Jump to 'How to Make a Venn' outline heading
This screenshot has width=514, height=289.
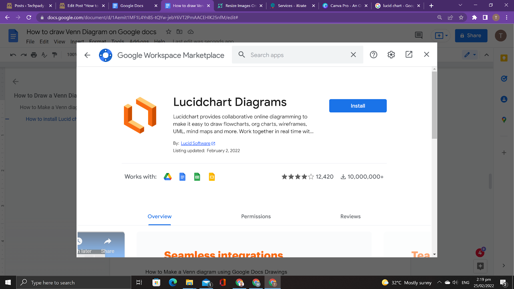(x=48, y=107)
